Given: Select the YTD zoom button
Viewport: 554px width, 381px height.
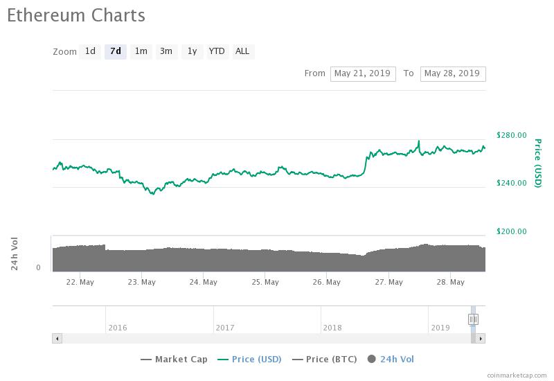Looking at the screenshot, I should pos(217,51).
